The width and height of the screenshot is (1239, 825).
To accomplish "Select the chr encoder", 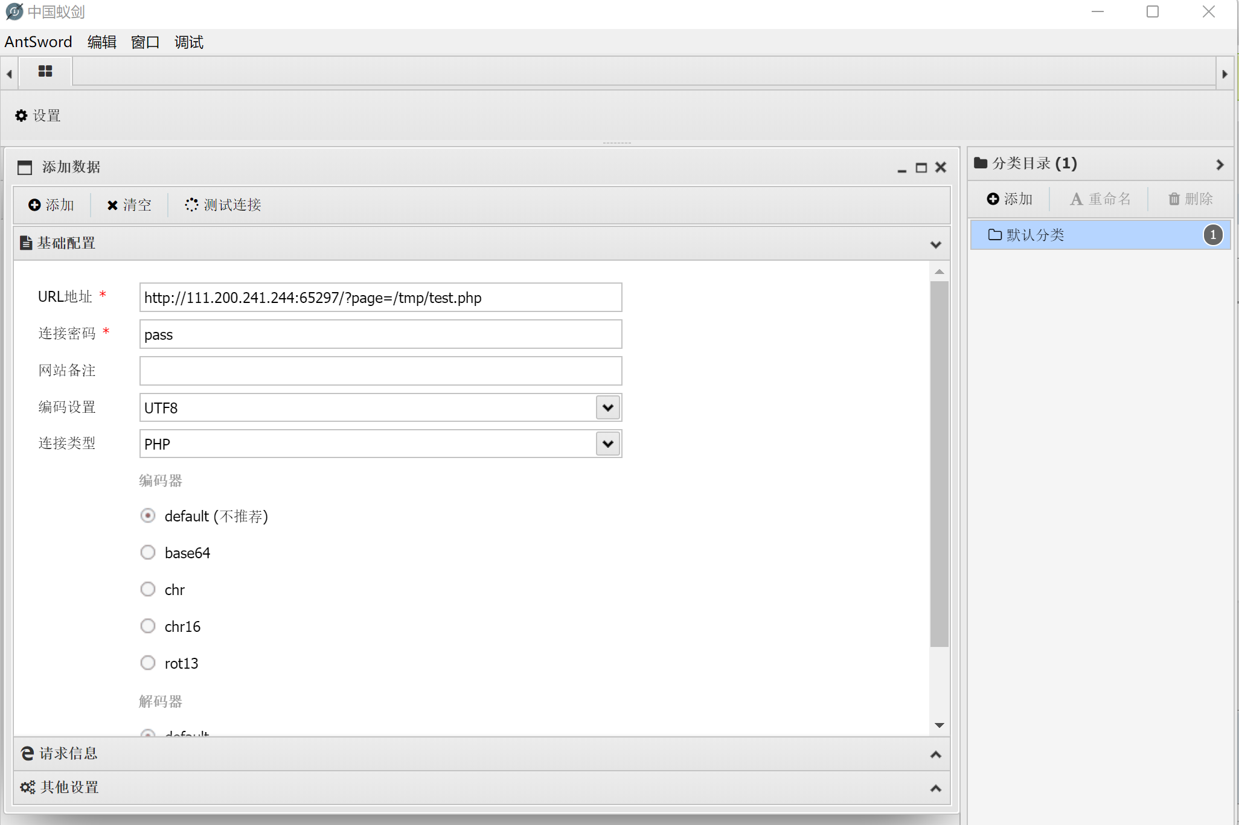I will (x=148, y=590).
